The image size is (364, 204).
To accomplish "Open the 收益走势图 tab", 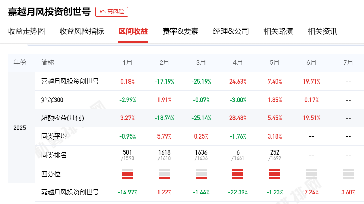I will point(27,31).
